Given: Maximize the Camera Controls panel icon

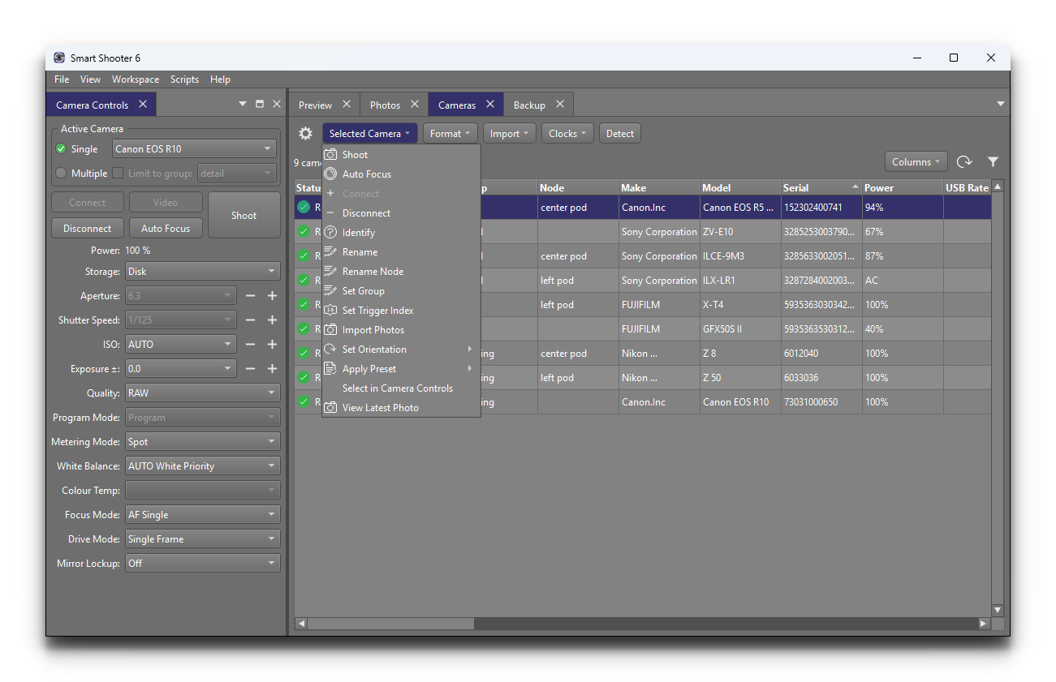Looking at the screenshot, I should click(260, 105).
